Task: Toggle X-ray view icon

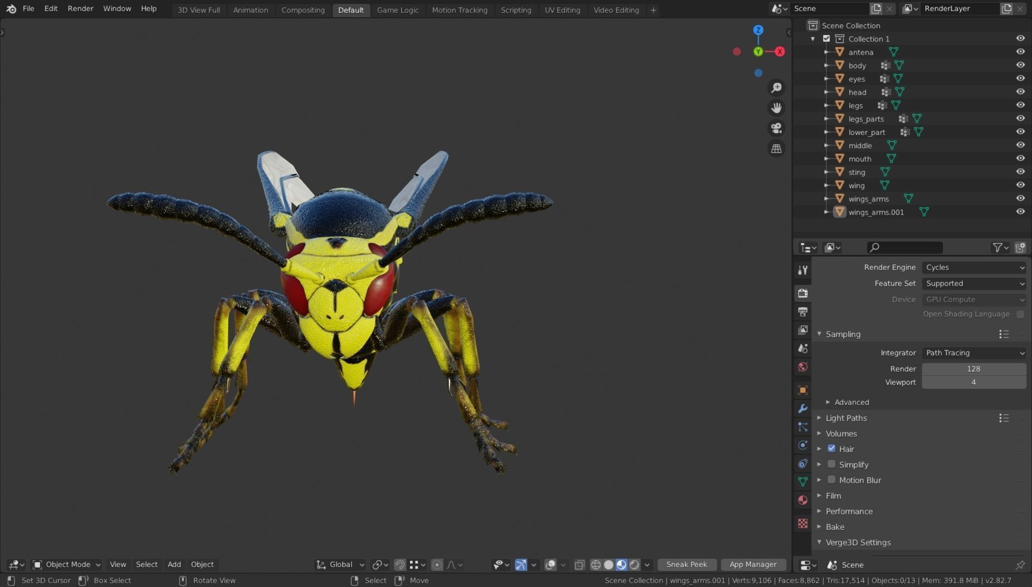Action: [x=579, y=565]
